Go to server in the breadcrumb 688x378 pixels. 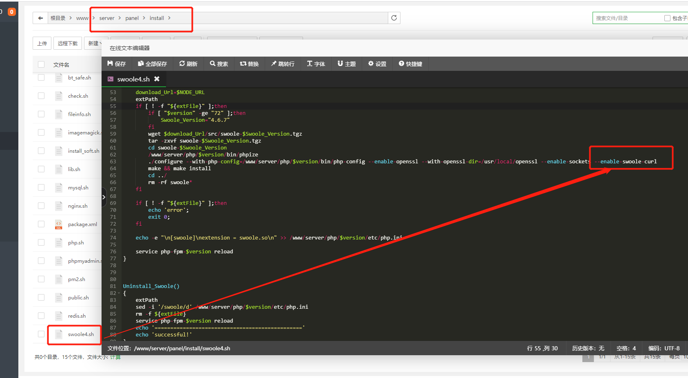point(107,18)
